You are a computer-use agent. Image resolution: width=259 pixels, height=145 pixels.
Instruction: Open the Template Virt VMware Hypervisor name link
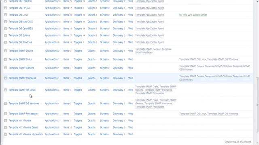[x=26, y=134]
